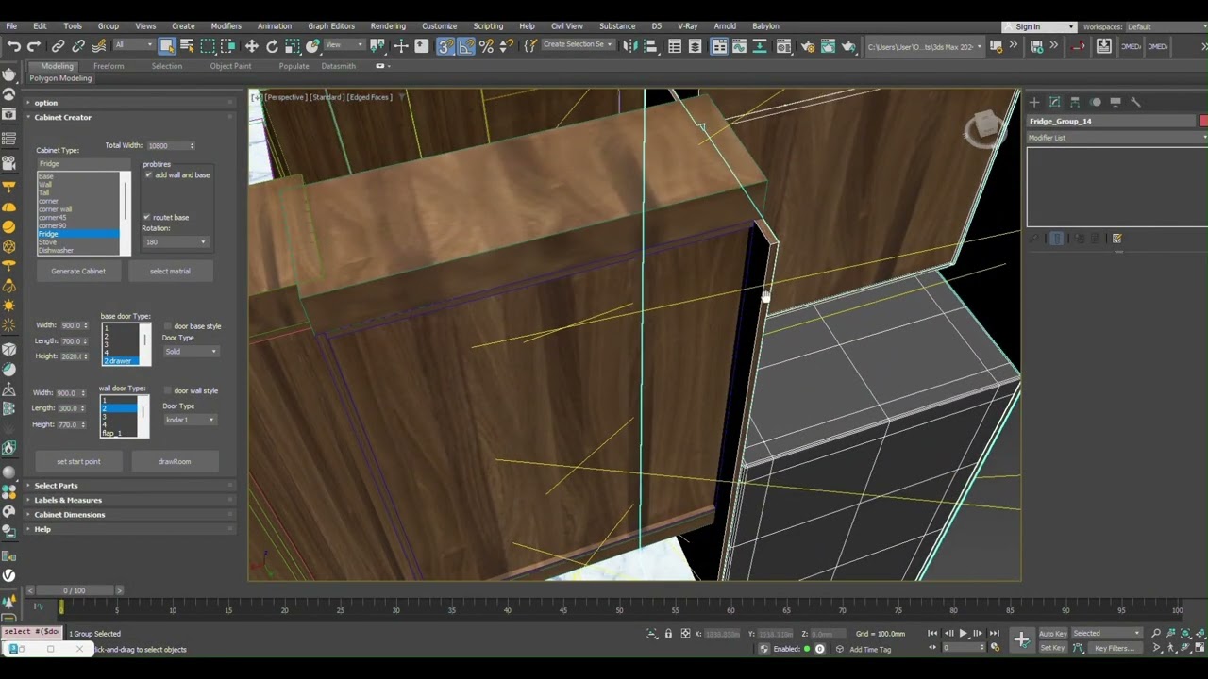Open the Utilities wrench icon in command panel
The height and width of the screenshot is (679, 1208).
[x=1135, y=102]
